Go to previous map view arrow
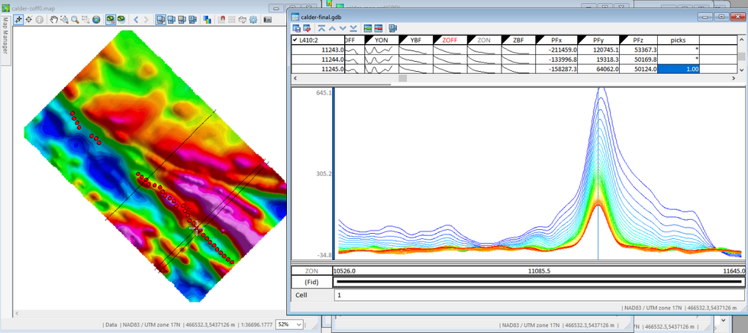This screenshot has height=333, width=748. click(x=136, y=19)
